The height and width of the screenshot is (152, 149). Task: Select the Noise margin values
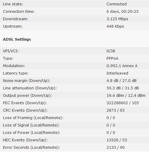[121, 81]
